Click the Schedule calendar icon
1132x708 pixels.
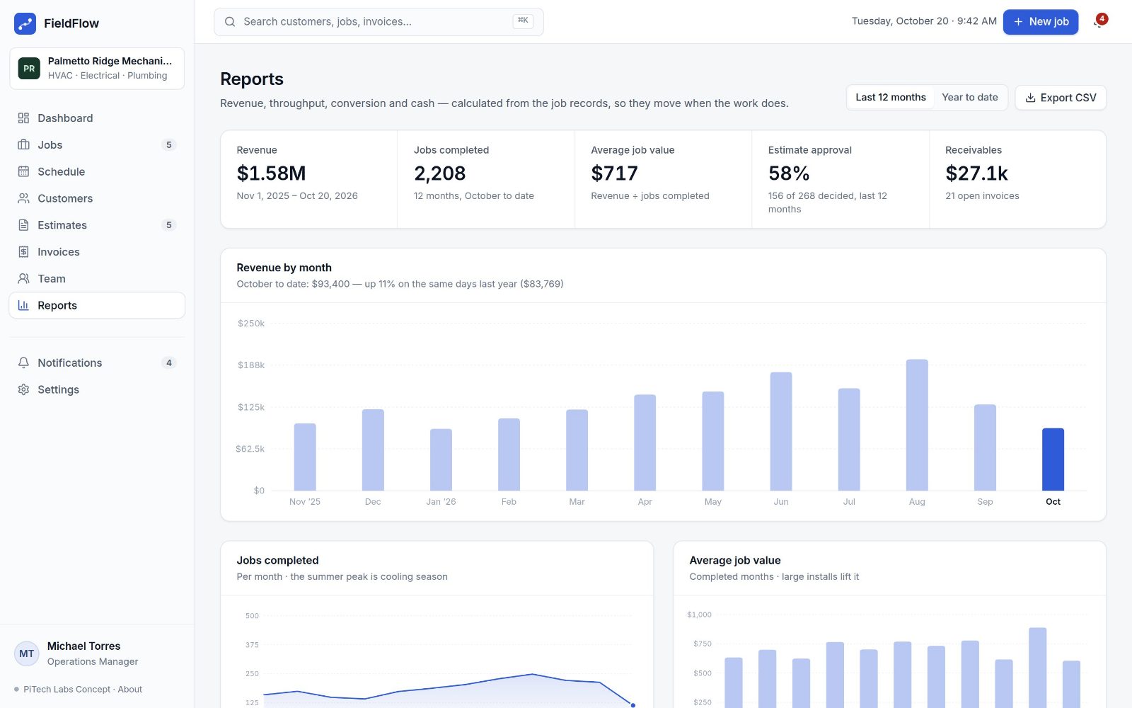(x=23, y=171)
